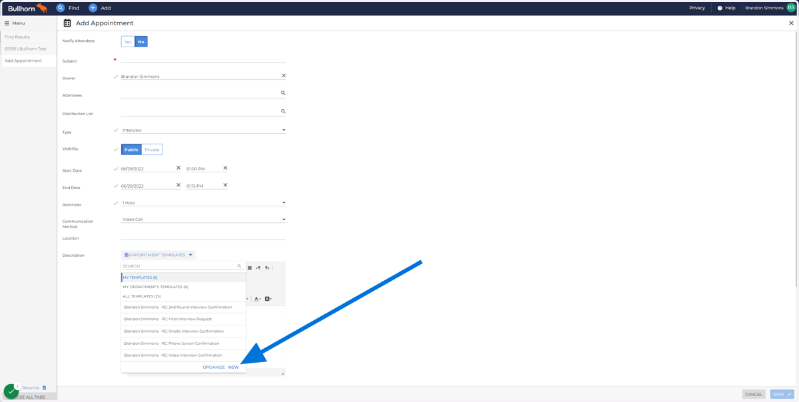
Task: Open the Find search icon
Action: (x=61, y=8)
